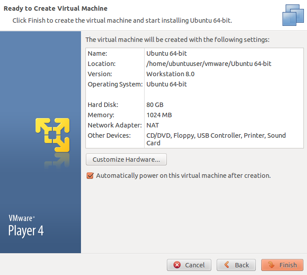Click the Other Devices list value
Viewport: 307px width, 275px height.
click(x=216, y=139)
